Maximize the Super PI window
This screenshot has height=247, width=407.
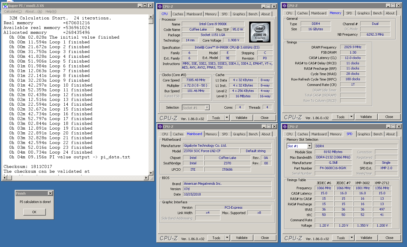145,6
